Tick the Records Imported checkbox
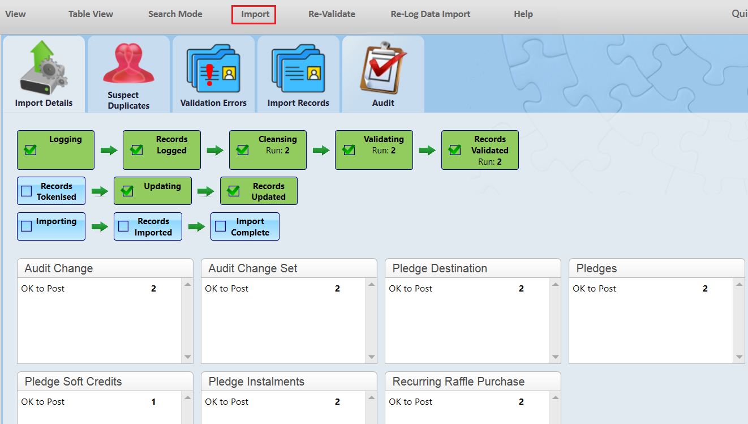 point(123,226)
